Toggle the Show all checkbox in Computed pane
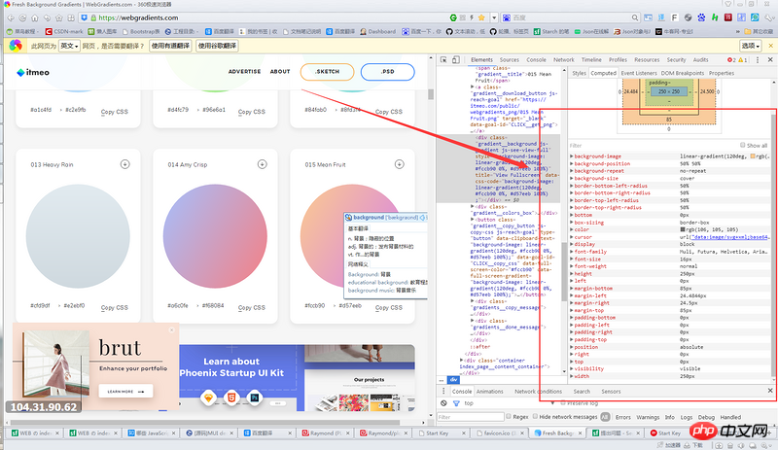778x450 pixels. tap(743, 146)
